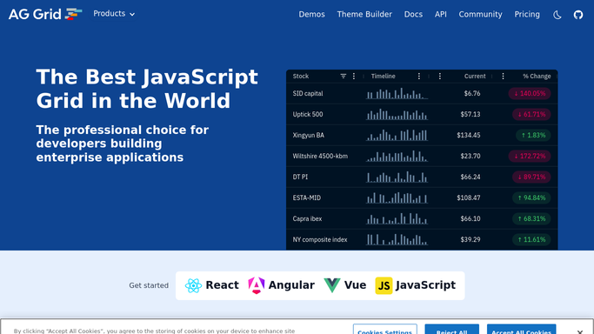Screen dimensions: 594x334
Task: Open the Theme Builder menu item
Action: point(364,15)
